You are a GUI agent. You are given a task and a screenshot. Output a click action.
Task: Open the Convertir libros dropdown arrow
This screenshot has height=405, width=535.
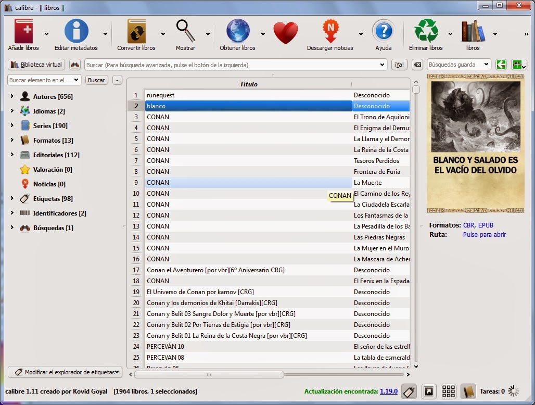[x=163, y=34]
